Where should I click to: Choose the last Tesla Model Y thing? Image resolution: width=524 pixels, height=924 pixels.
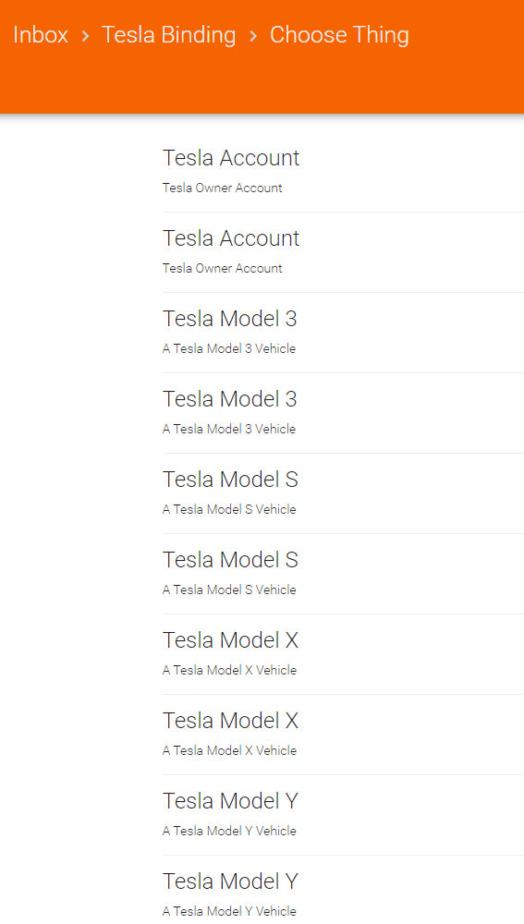(x=343, y=890)
